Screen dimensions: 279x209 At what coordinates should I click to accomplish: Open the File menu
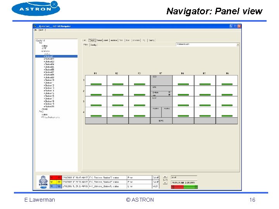(35, 30)
